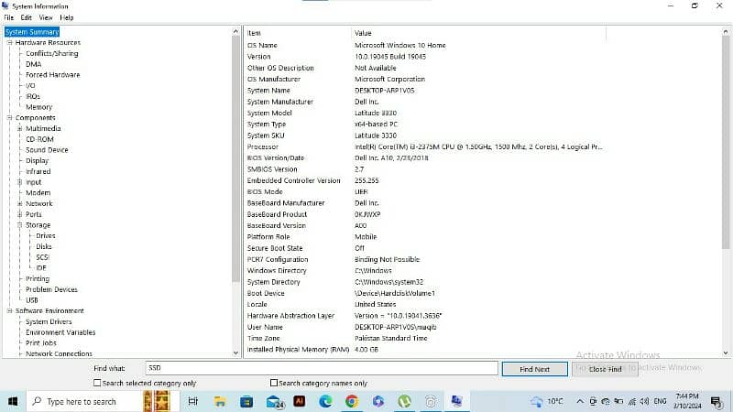Collapse the Storage tree node
733x412 pixels.
(19, 225)
